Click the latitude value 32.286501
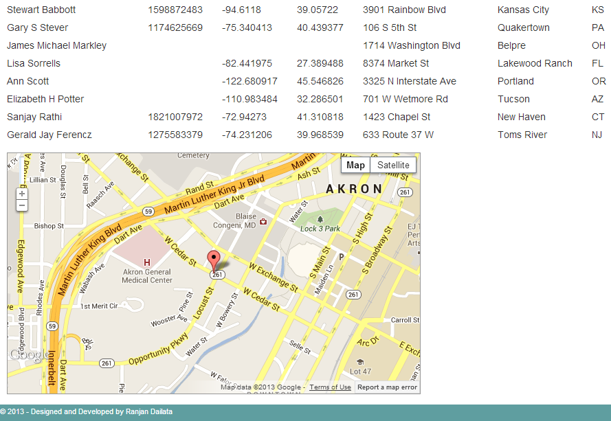This screenshot has width=611, height=421. pos(320,100)
